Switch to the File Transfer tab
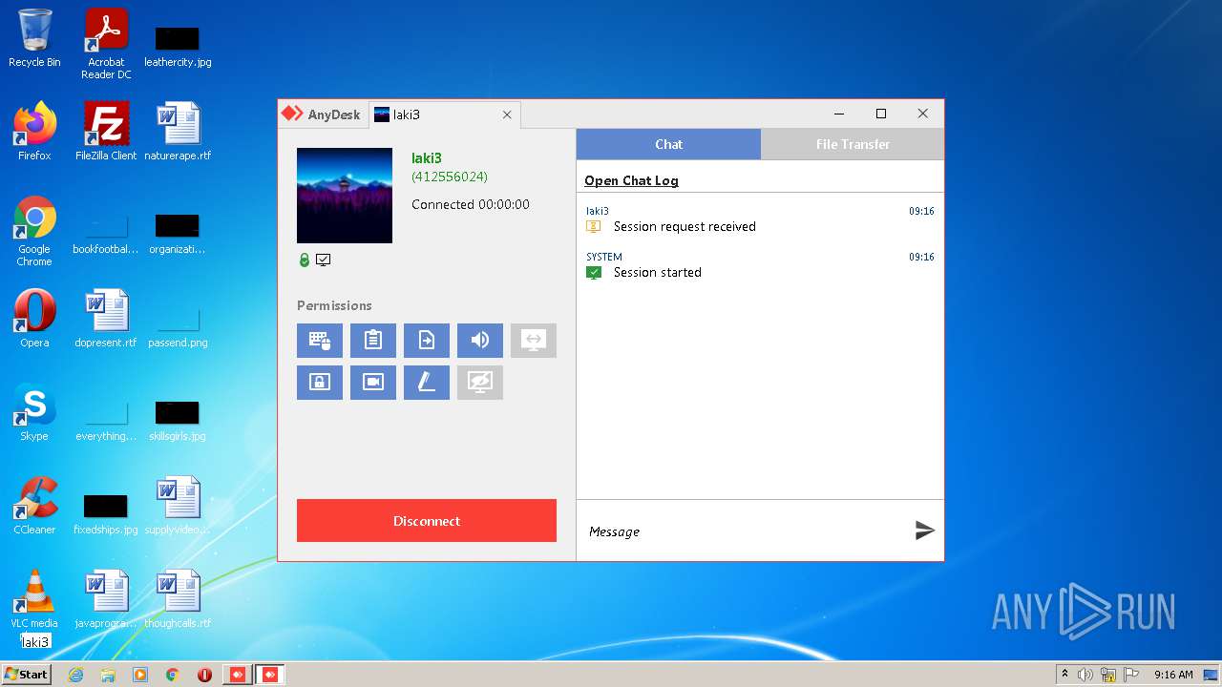The image size is (1222, 687). tap(853, 144)
